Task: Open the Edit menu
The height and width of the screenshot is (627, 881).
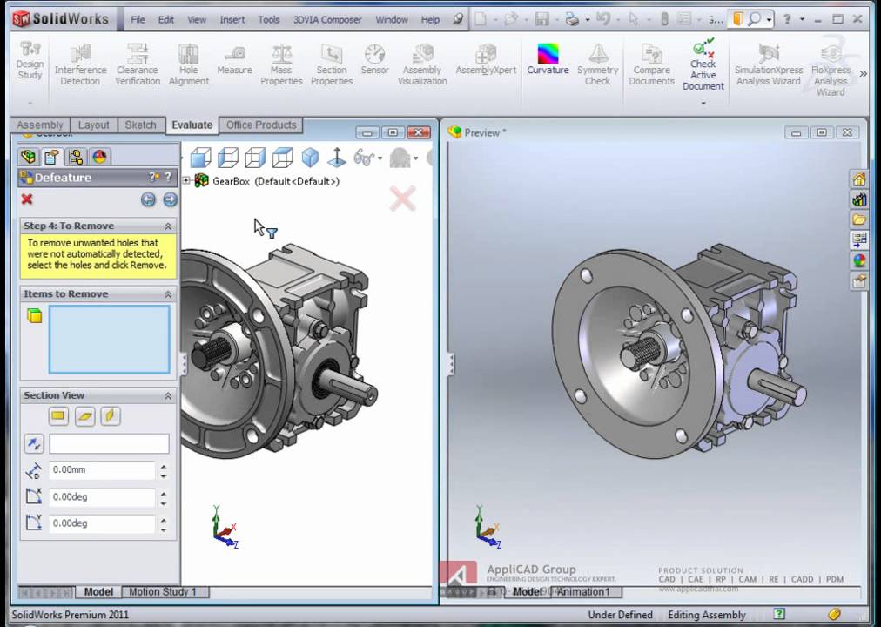Action: (165, 20)
